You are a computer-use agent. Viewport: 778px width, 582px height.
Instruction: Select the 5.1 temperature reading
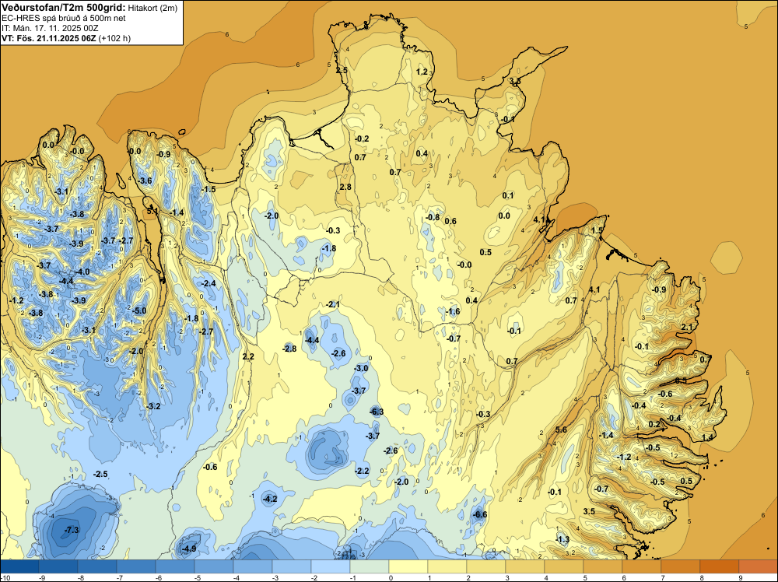click(152, 211)
